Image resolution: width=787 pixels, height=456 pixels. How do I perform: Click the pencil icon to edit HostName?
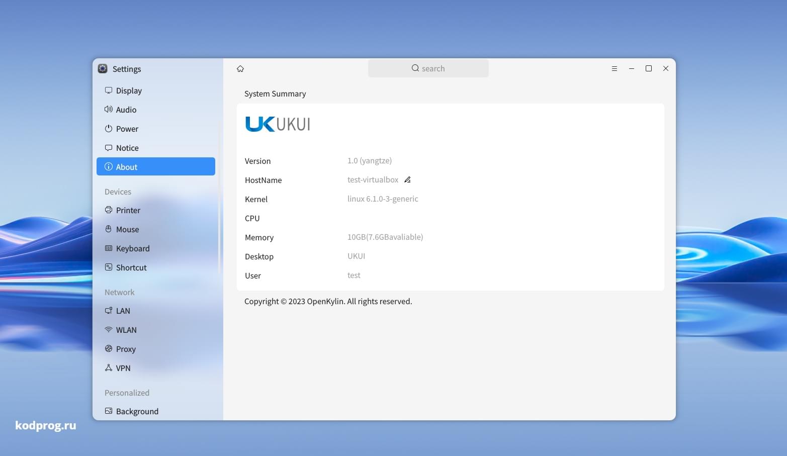(407, 179)
